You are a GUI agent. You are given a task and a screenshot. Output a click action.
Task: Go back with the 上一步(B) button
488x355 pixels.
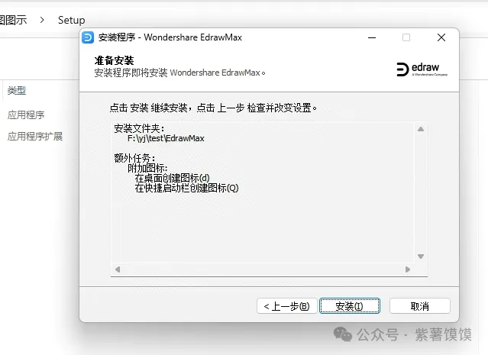pyautogui.click(x=286, y=306)
